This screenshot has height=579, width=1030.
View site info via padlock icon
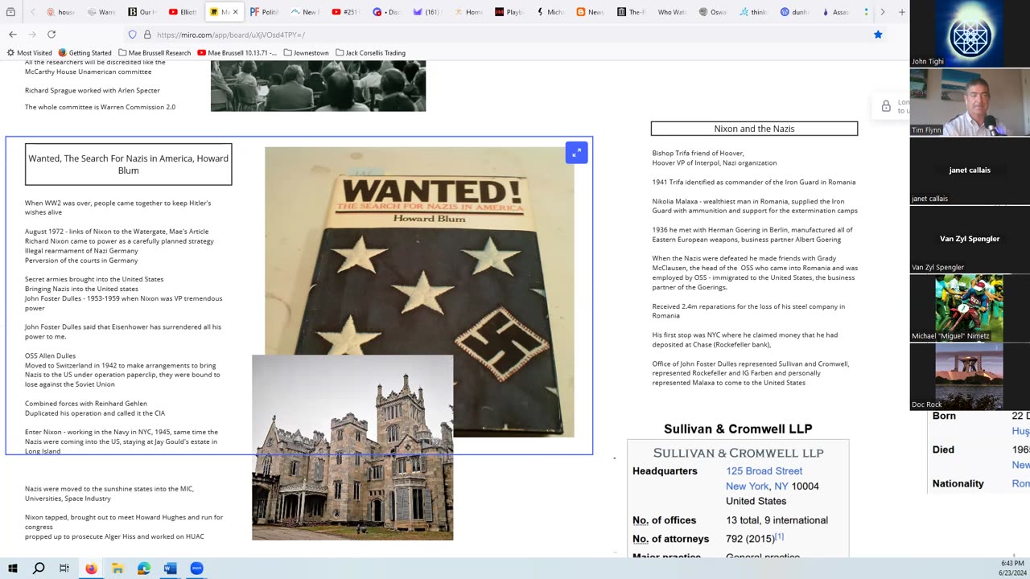[147, 35]
